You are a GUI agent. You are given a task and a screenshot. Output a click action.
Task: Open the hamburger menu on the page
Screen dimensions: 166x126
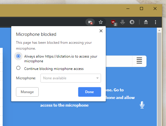tap(139, 61)
